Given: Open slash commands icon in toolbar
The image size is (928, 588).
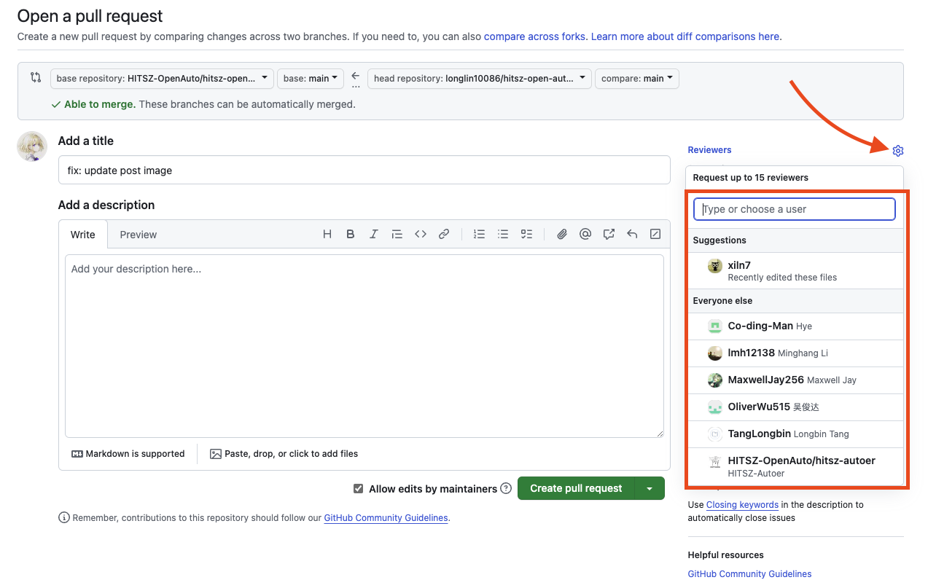Looking at the screenshot, I should [655, 234].
